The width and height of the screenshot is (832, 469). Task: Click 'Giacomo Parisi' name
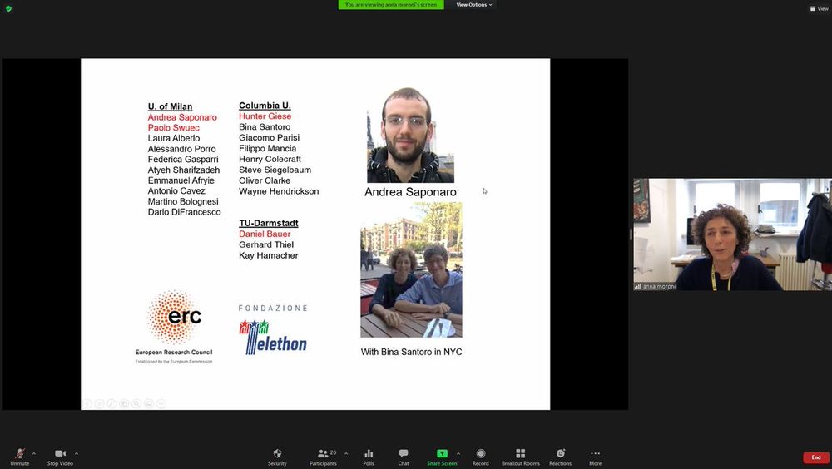point(269,137)
